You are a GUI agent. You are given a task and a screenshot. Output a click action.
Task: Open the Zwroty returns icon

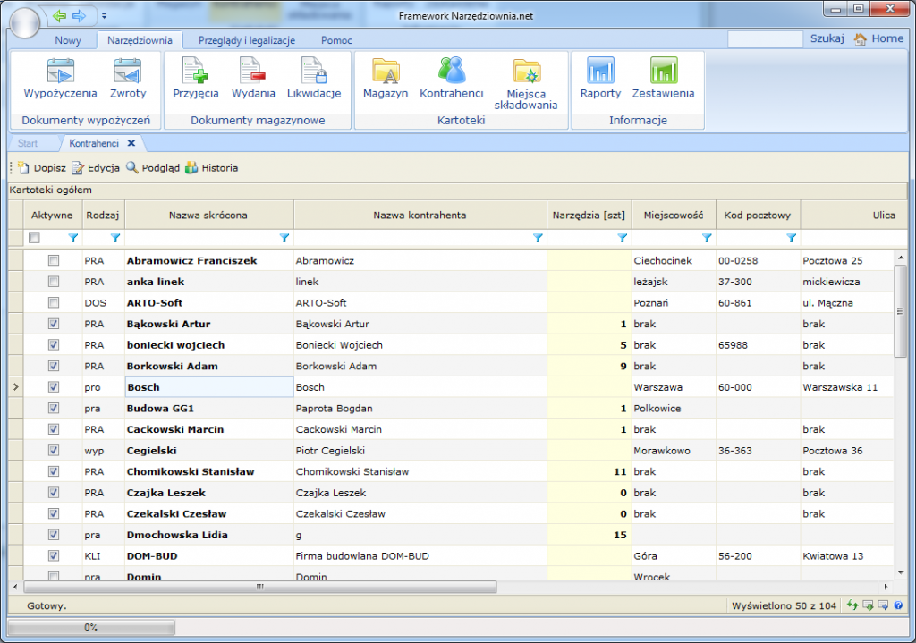pos(127,72)
